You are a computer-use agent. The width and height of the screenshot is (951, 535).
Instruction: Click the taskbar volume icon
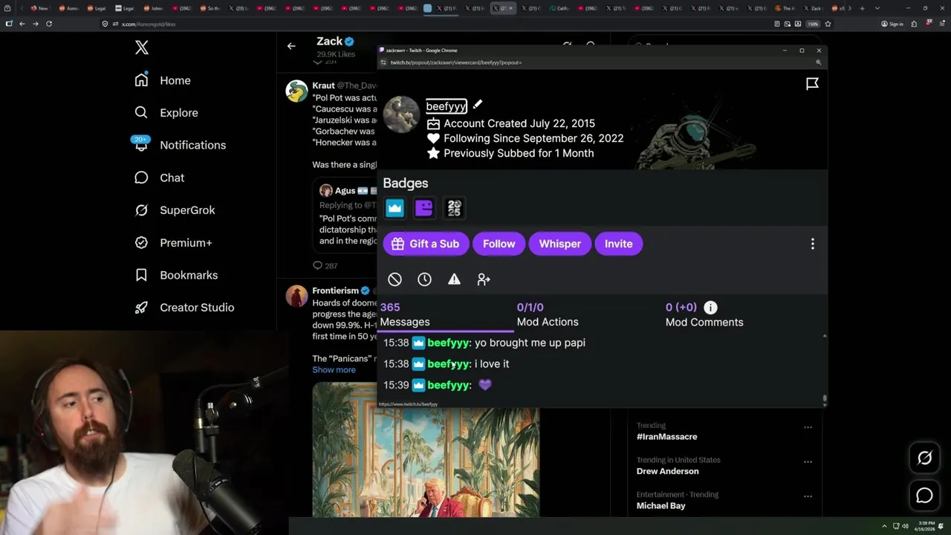point(906,526)
